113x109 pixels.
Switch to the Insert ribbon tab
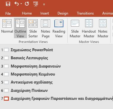pyautogui.click(x=44, y=13)
